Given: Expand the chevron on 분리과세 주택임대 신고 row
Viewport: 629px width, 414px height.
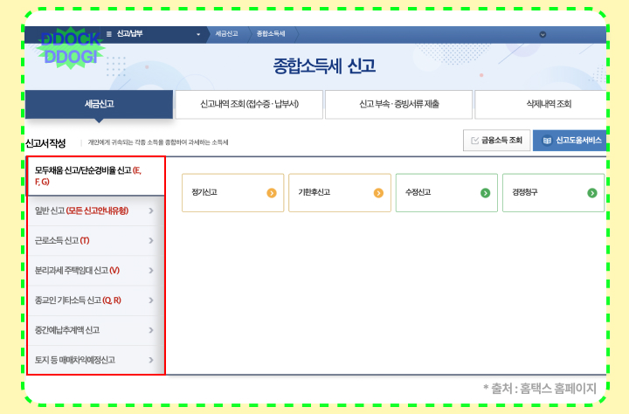Looking at the screenshot, I should point(151,271).
